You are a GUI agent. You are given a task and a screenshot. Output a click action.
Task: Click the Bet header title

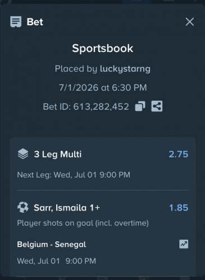pos(35,22)
